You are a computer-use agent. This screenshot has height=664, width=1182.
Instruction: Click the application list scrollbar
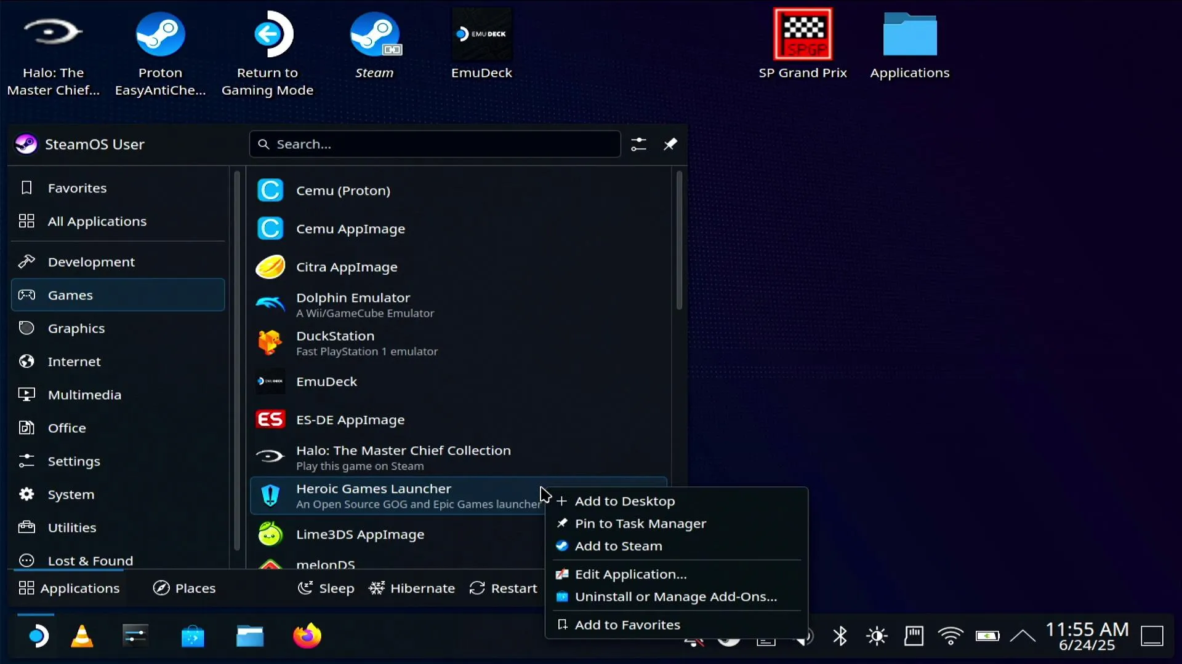[679, 240]
